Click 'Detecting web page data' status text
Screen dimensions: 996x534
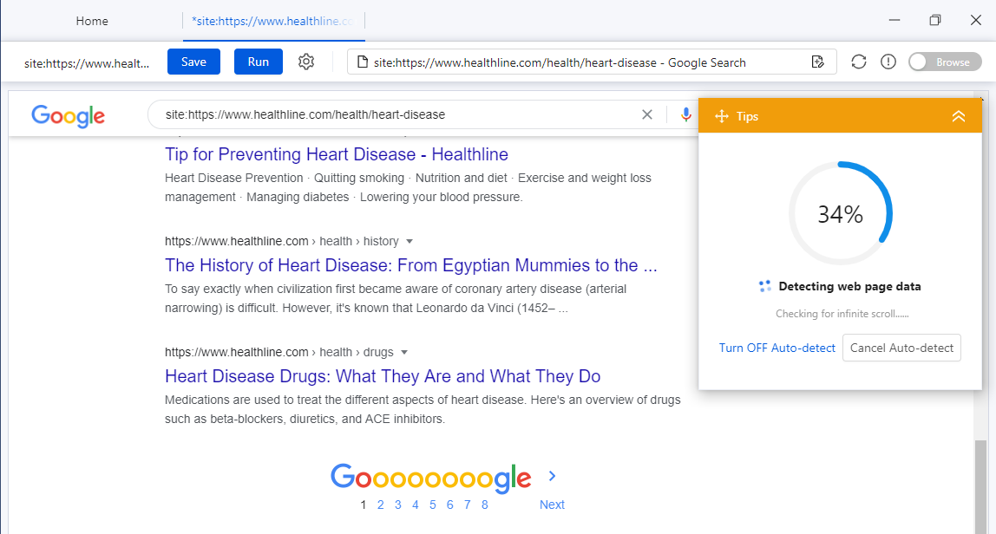849,286
